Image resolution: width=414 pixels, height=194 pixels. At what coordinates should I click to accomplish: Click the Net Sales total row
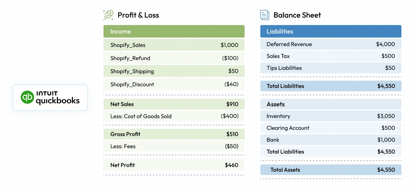174,104
